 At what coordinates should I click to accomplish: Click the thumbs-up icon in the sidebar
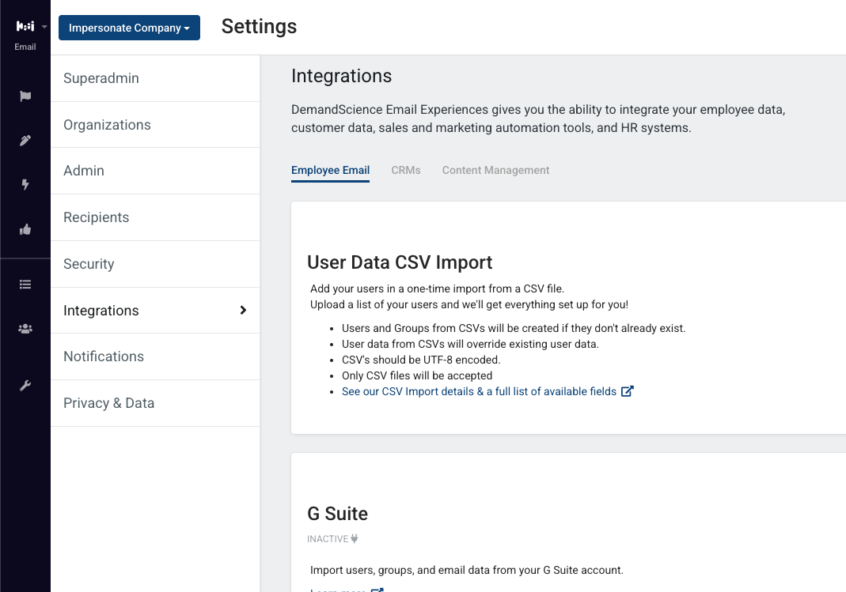[25, 229]
